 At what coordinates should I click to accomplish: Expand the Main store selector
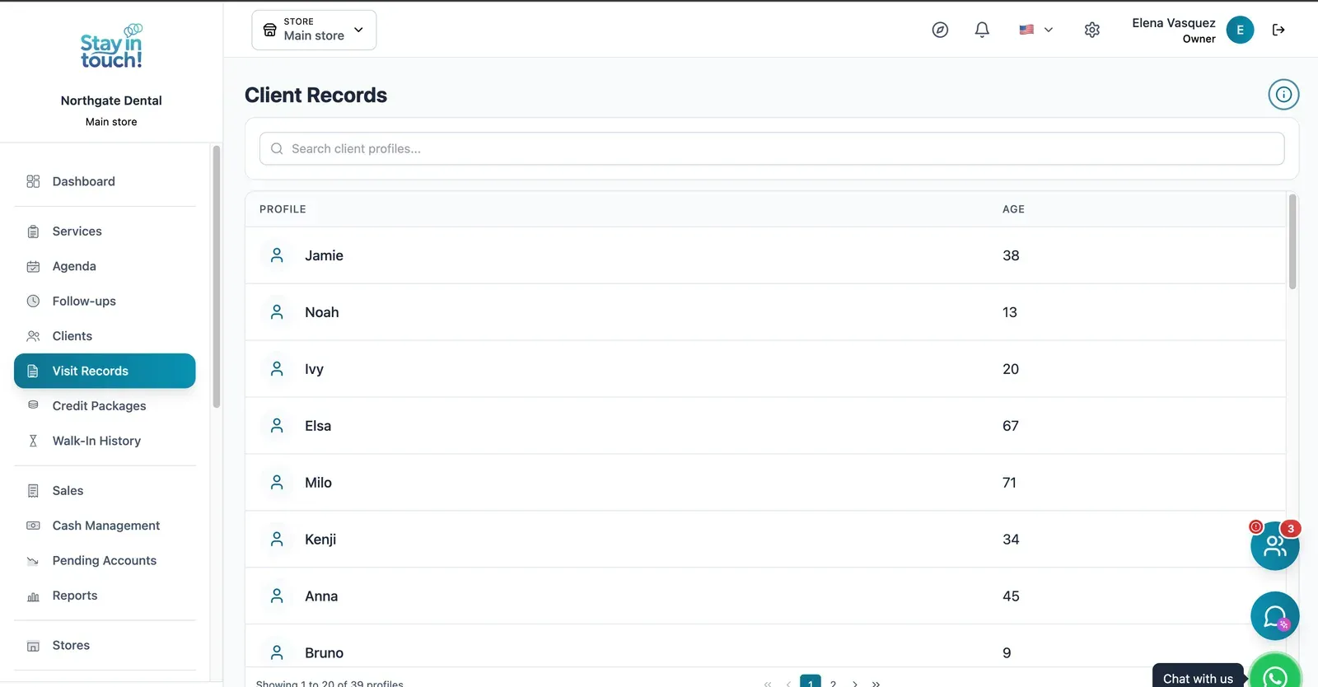pyautogui.click(x=314, y=30)
